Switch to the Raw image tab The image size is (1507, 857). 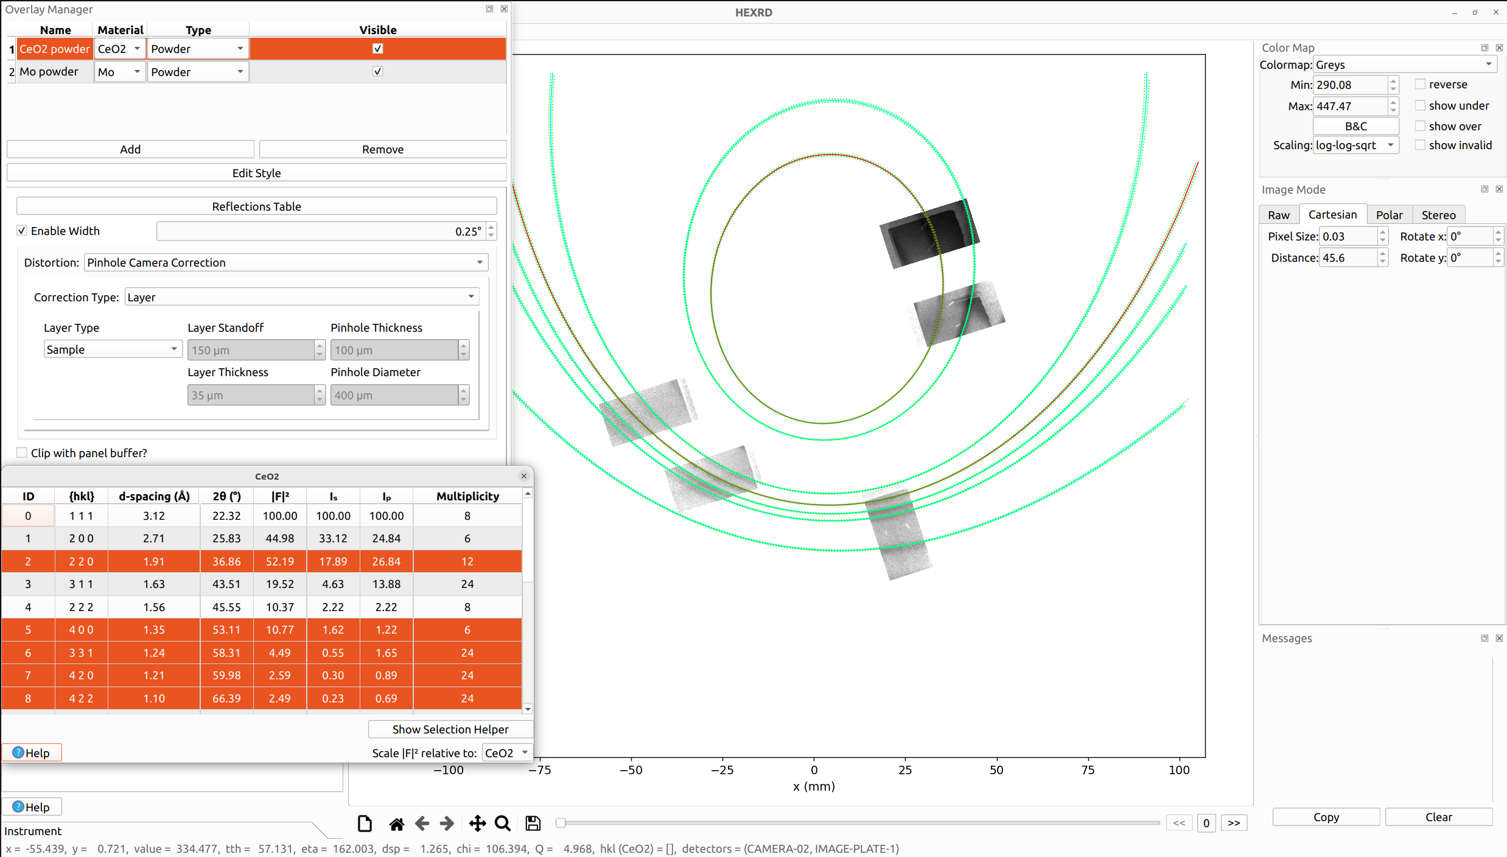click(x=1278, y=215)
